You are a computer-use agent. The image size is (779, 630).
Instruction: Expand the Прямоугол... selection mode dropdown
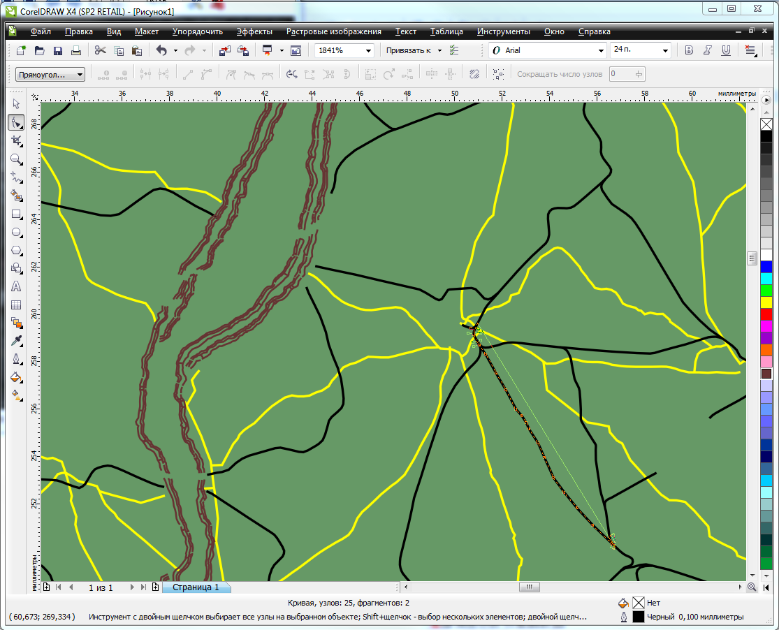(x=80, y=75)
